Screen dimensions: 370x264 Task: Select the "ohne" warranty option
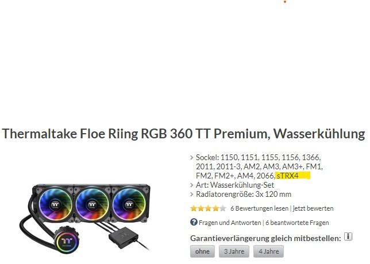coord(202,251)
